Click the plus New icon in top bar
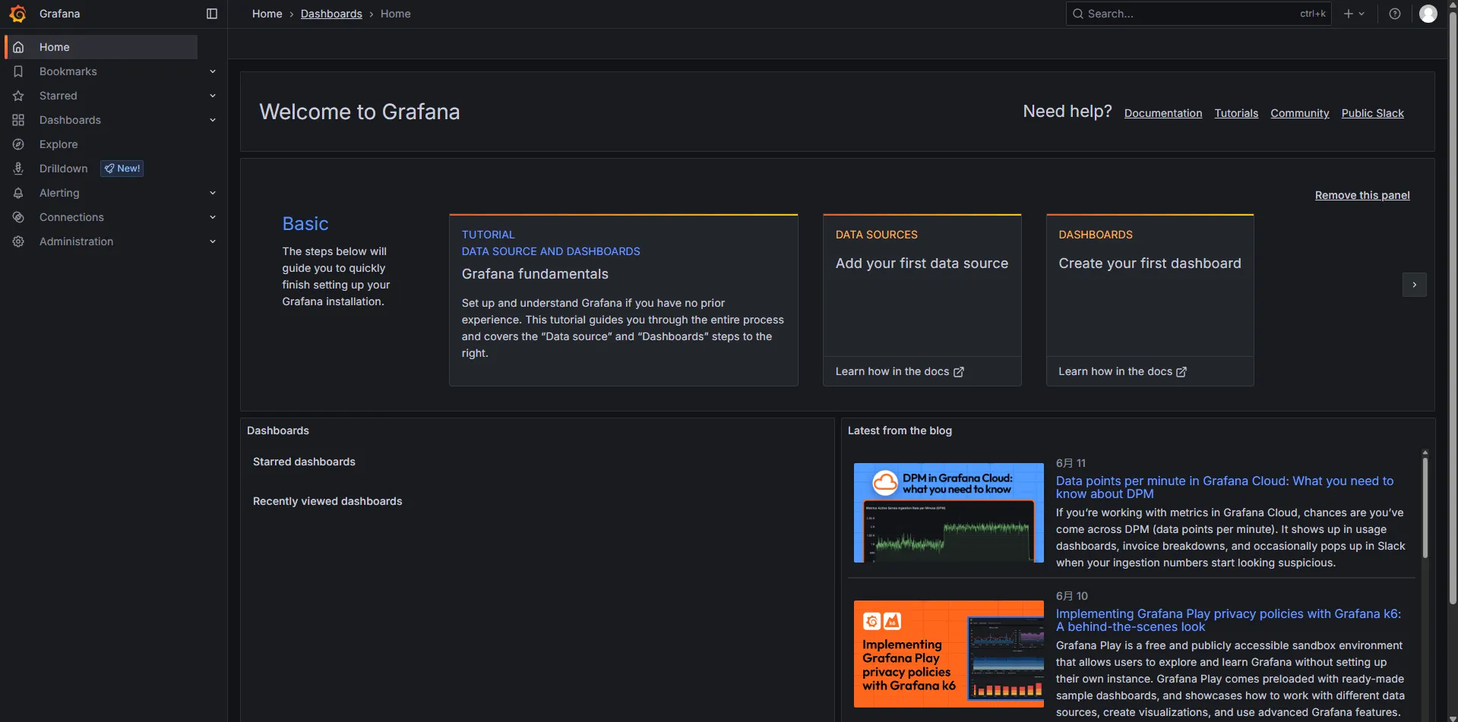This screenshot has width=1458, height=722. pos(1349,14)
